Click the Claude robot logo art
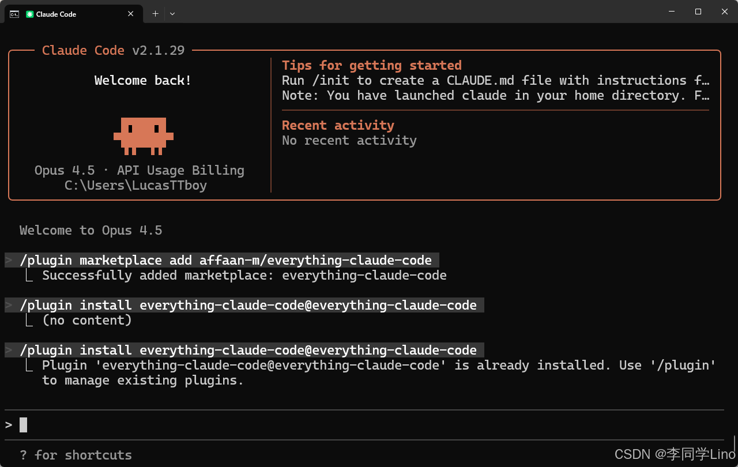The width and height of the screenshot is (738, 467). (x=142, y=135)
